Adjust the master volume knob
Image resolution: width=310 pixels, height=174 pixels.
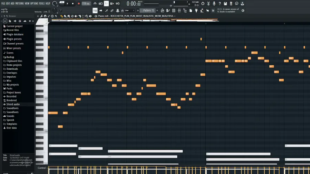tap(54, 3)
